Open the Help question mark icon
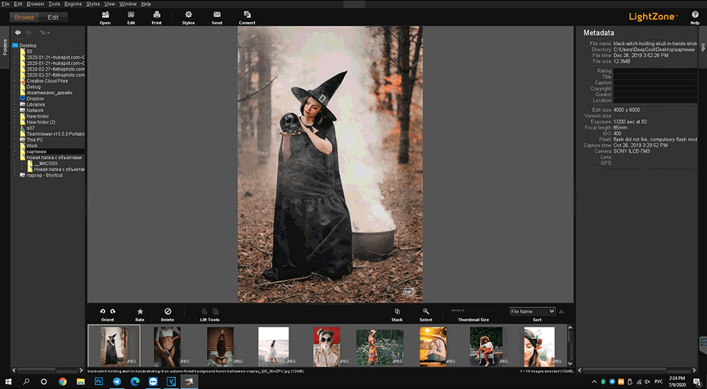Viewport: 707px width, 389px height. (x=694, y=15)
